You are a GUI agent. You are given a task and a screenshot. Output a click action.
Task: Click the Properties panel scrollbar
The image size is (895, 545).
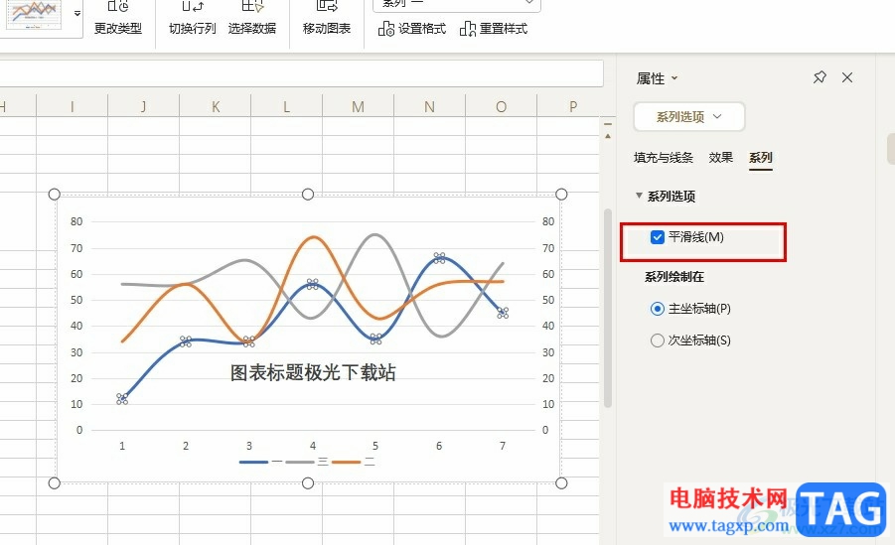click(x=890, y=148)
